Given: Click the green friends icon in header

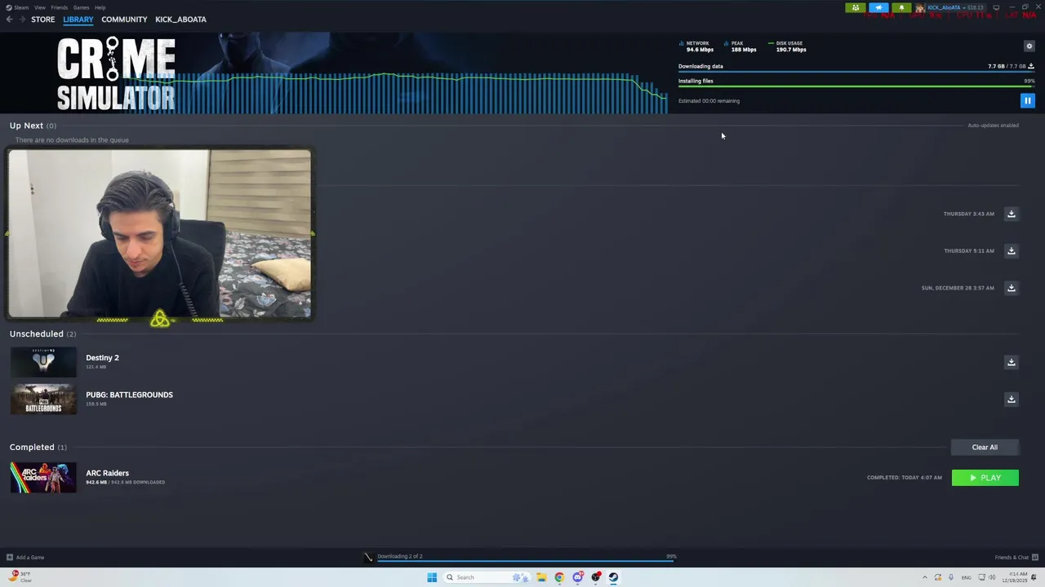Looking at the screenshot, I should [855, 8].
